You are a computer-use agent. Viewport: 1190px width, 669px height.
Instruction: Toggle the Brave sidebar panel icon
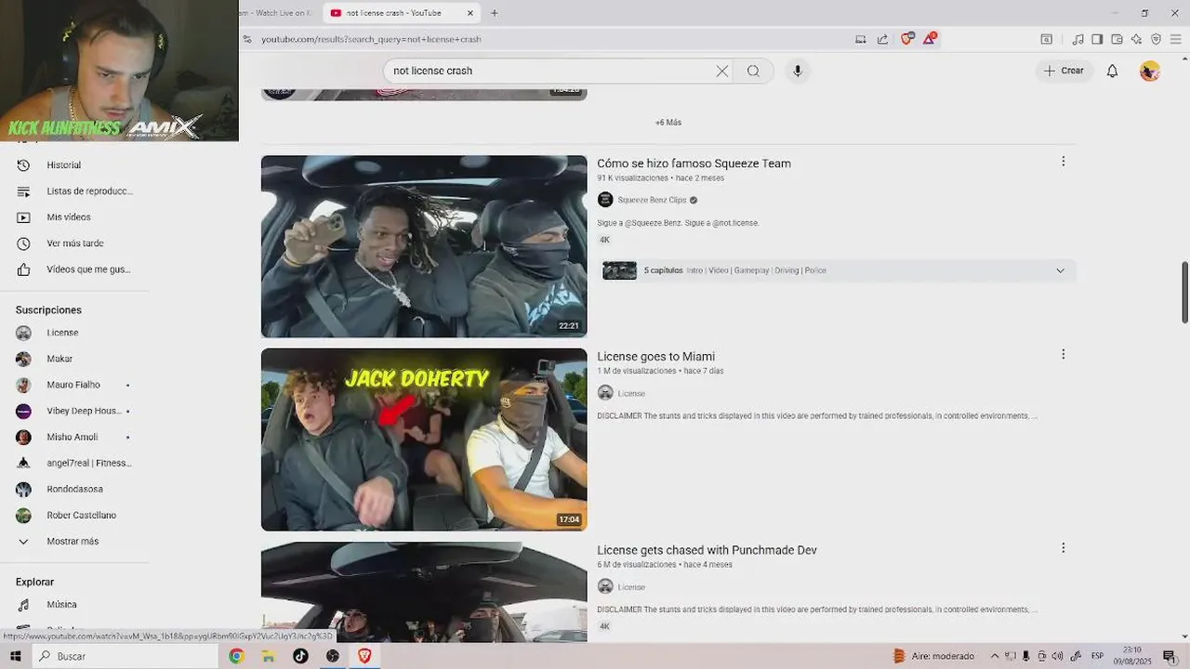(x=1097, y=39)
